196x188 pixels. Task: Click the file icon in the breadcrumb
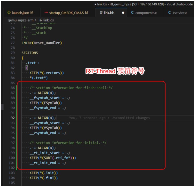point(41,20)
